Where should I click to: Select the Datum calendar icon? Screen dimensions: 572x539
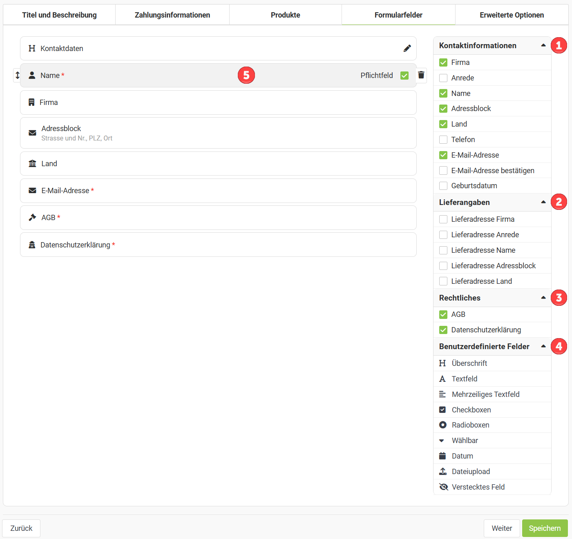pyautogui.click(x=442, y=456)
